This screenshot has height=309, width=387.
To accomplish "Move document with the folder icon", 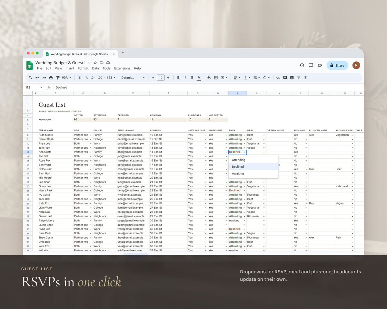I will click(x=101, y=63).
